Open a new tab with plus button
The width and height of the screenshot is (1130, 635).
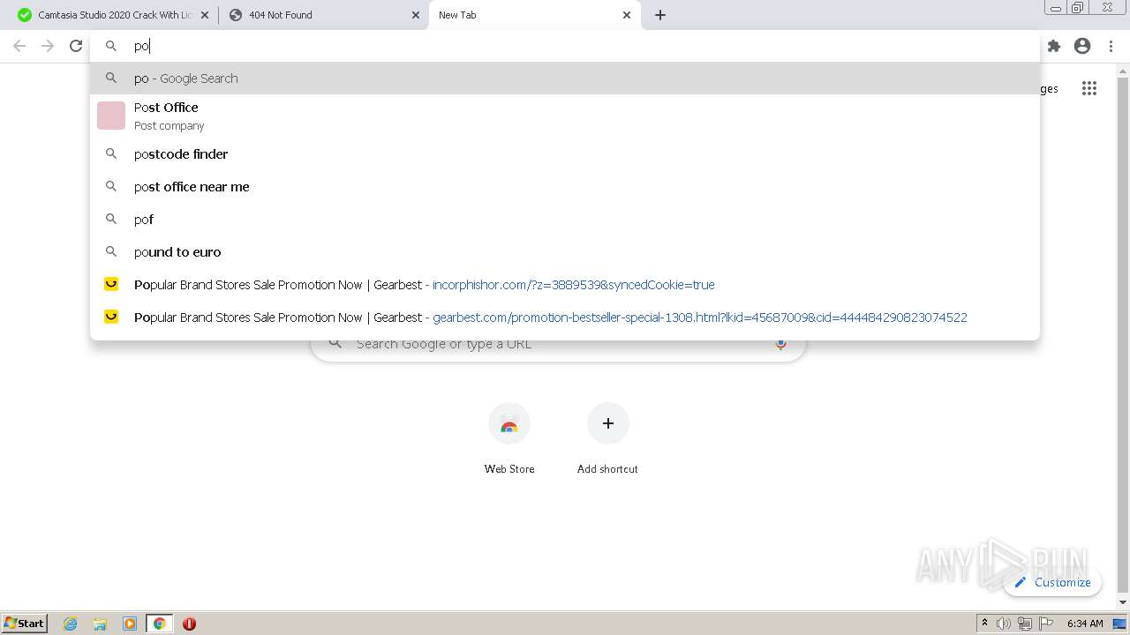pos(660,15)
